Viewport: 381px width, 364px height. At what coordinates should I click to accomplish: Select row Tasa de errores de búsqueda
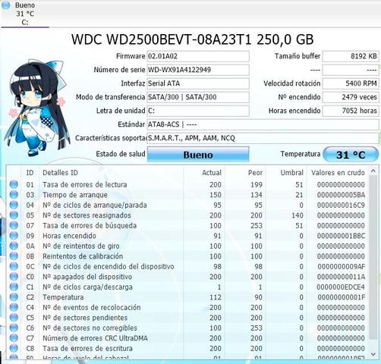[187, 225]
